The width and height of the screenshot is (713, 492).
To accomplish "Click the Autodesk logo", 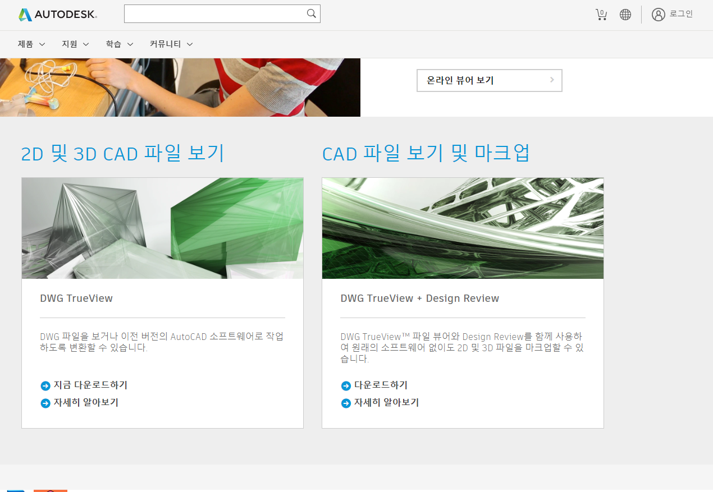I will tap(57, 15).
